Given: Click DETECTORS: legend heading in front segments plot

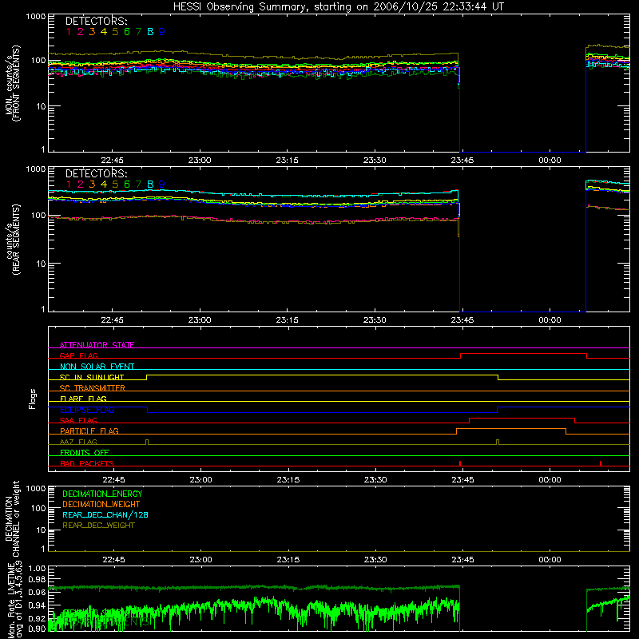Looking at the screenshot, I should tap(97, 22).
